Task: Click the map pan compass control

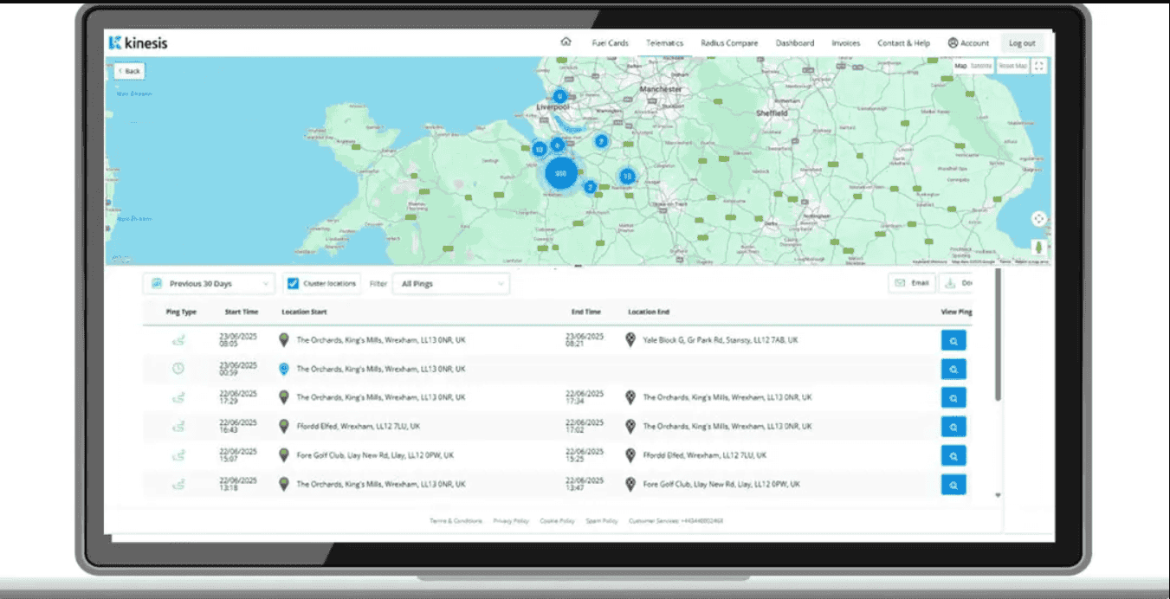Action: click(x=1039, y=219)
